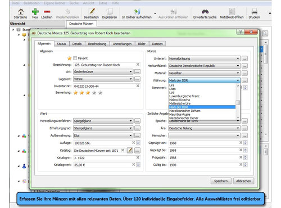281x208 pixels.
Task: Open the Lagerort dropdown Vitrine
Action: tap(103, 79)
